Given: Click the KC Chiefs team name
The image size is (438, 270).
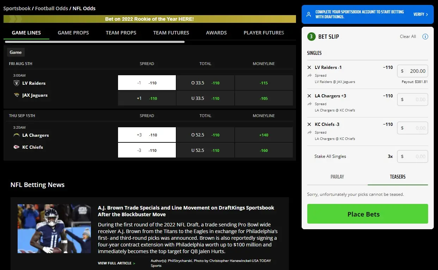Looking at the screenshot, I should (32, 147).
